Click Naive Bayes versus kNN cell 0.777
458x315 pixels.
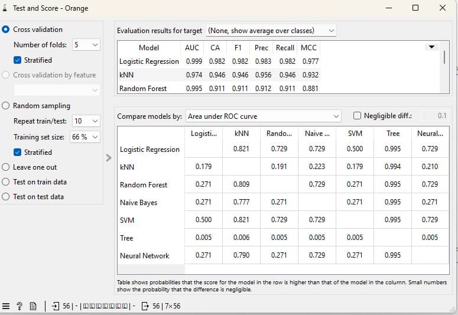tap(241, 202)
